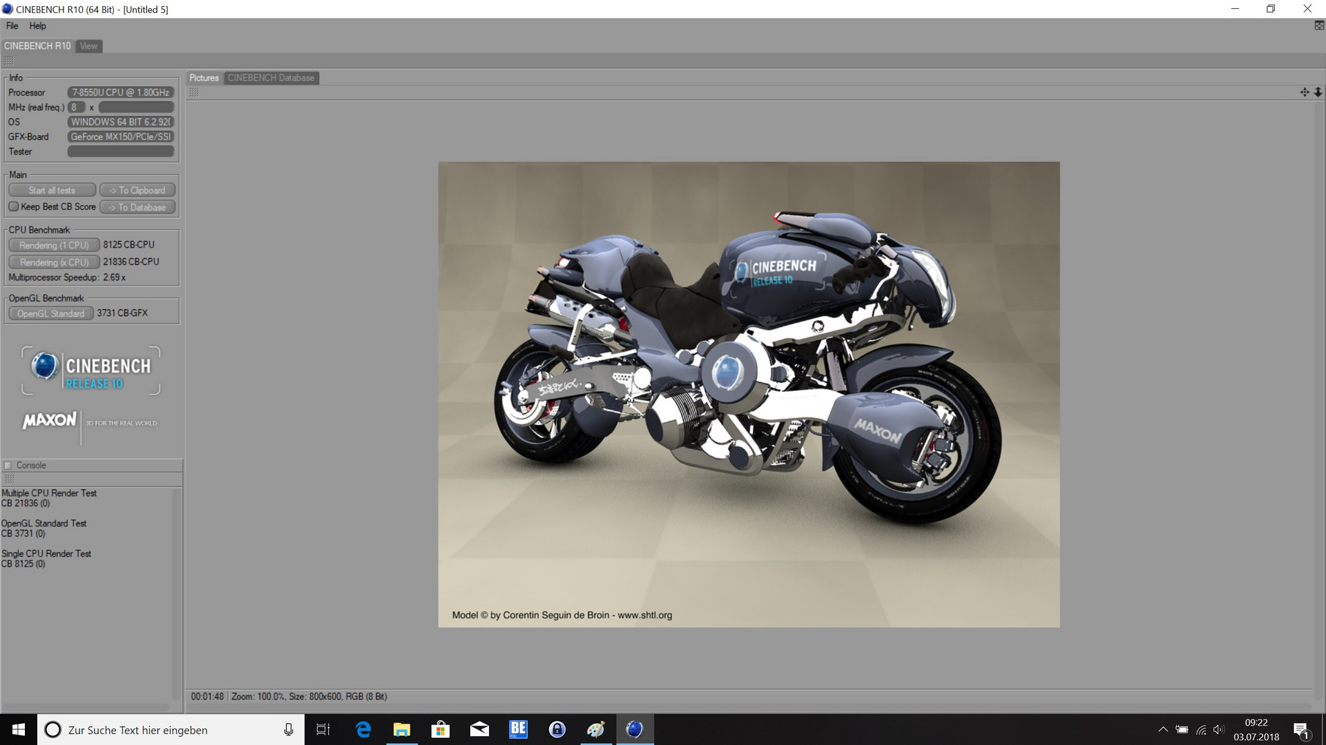
Task: Click the panel grip handle below Pictures tab
Action: [194, 92]
